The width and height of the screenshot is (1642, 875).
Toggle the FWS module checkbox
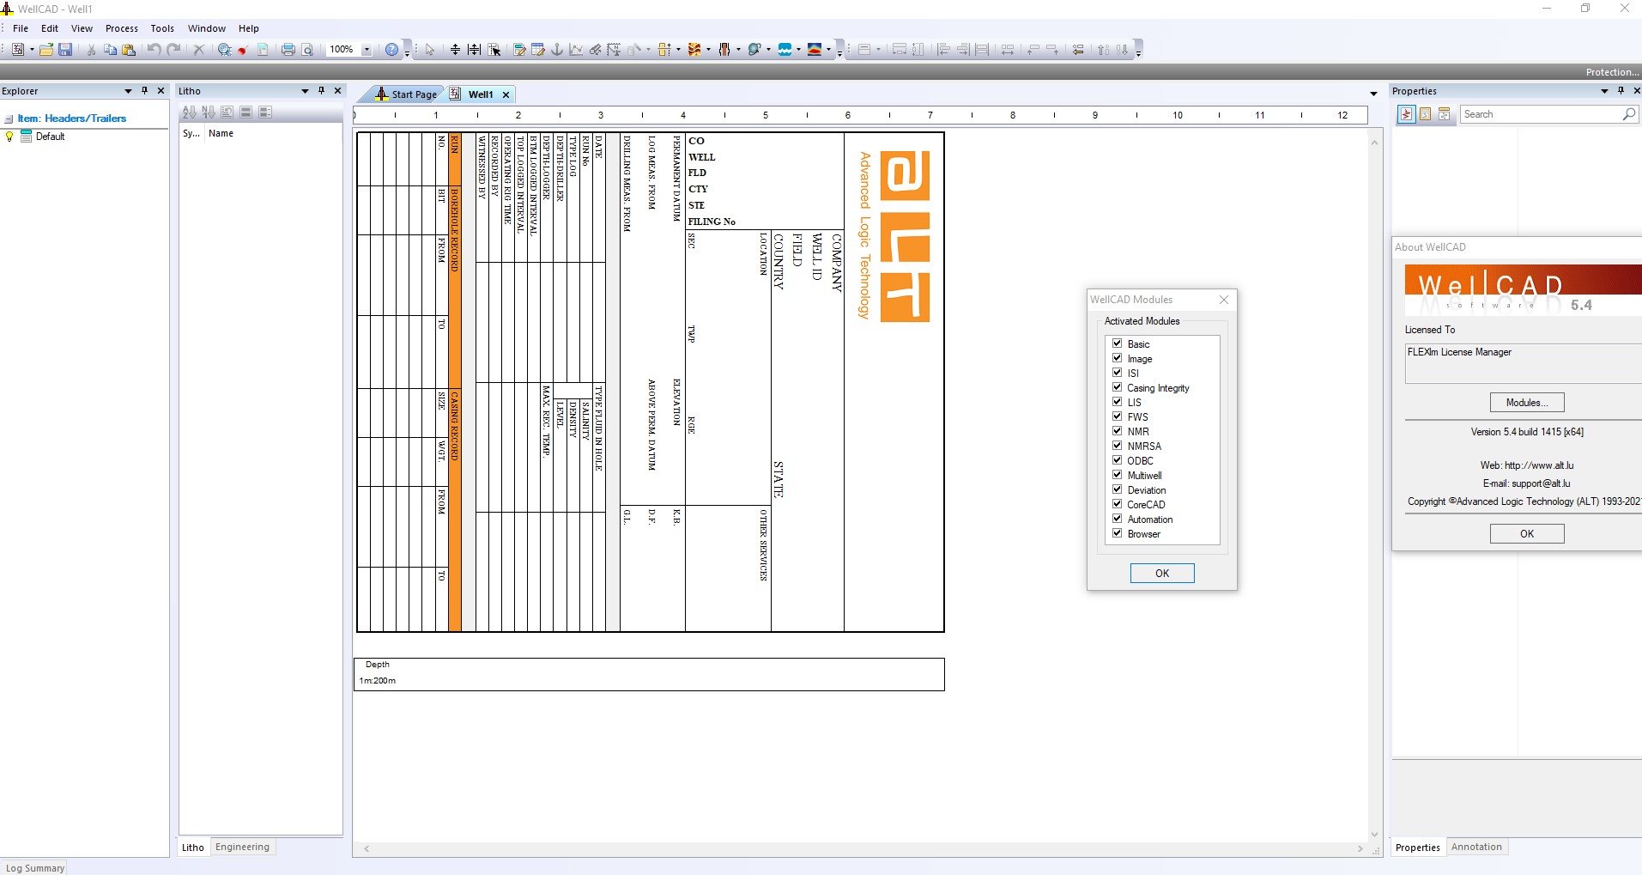coord(1117,416)
